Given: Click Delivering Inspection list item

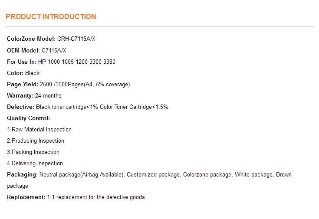Looking at the screenshot, I should (x=35, y=163).
